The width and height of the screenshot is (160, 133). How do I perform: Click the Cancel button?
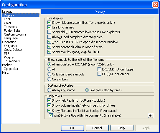click(x=97, y=128)
